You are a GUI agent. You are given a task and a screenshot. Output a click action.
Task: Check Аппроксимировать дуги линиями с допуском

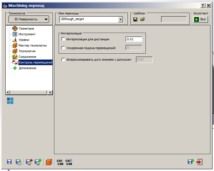(63, 60)
